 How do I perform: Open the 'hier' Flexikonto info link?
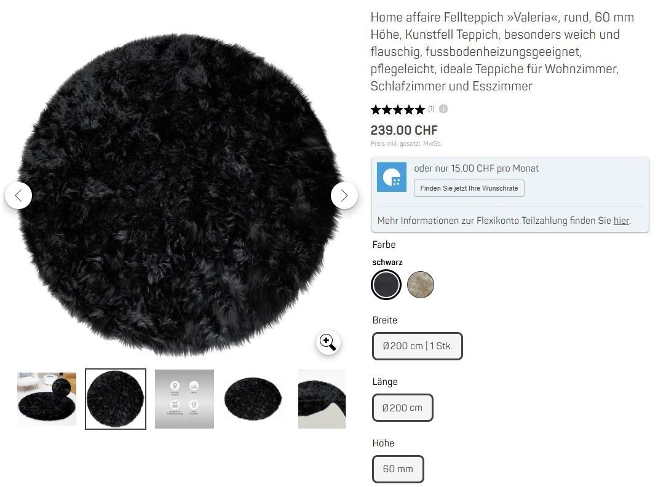[621, 220]
